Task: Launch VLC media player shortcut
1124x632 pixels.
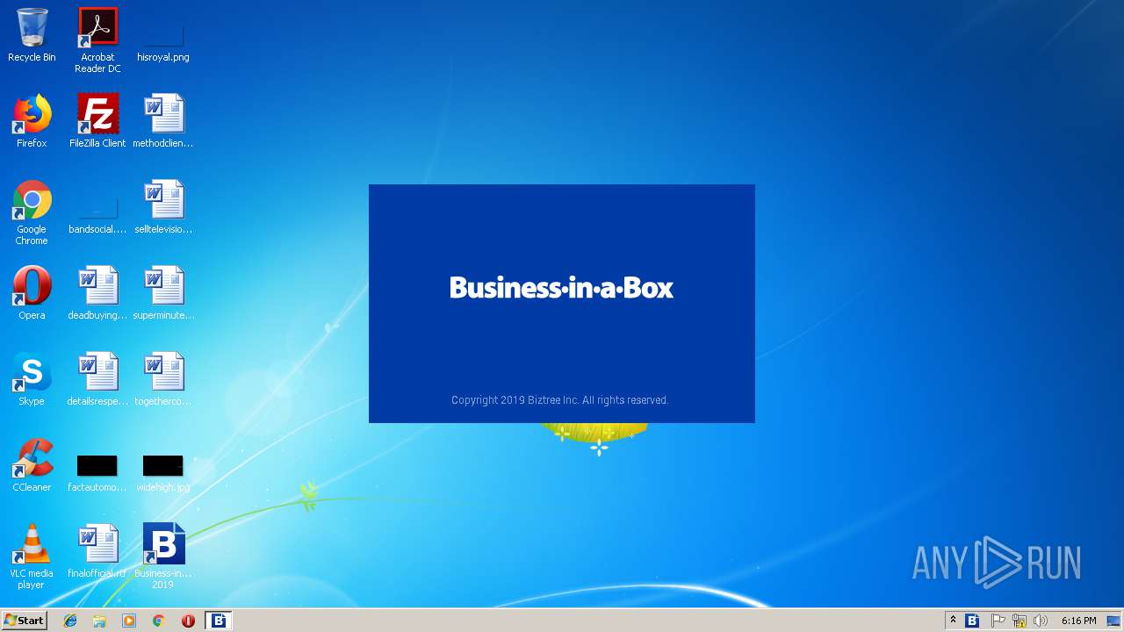Action: tap(32, 557)
